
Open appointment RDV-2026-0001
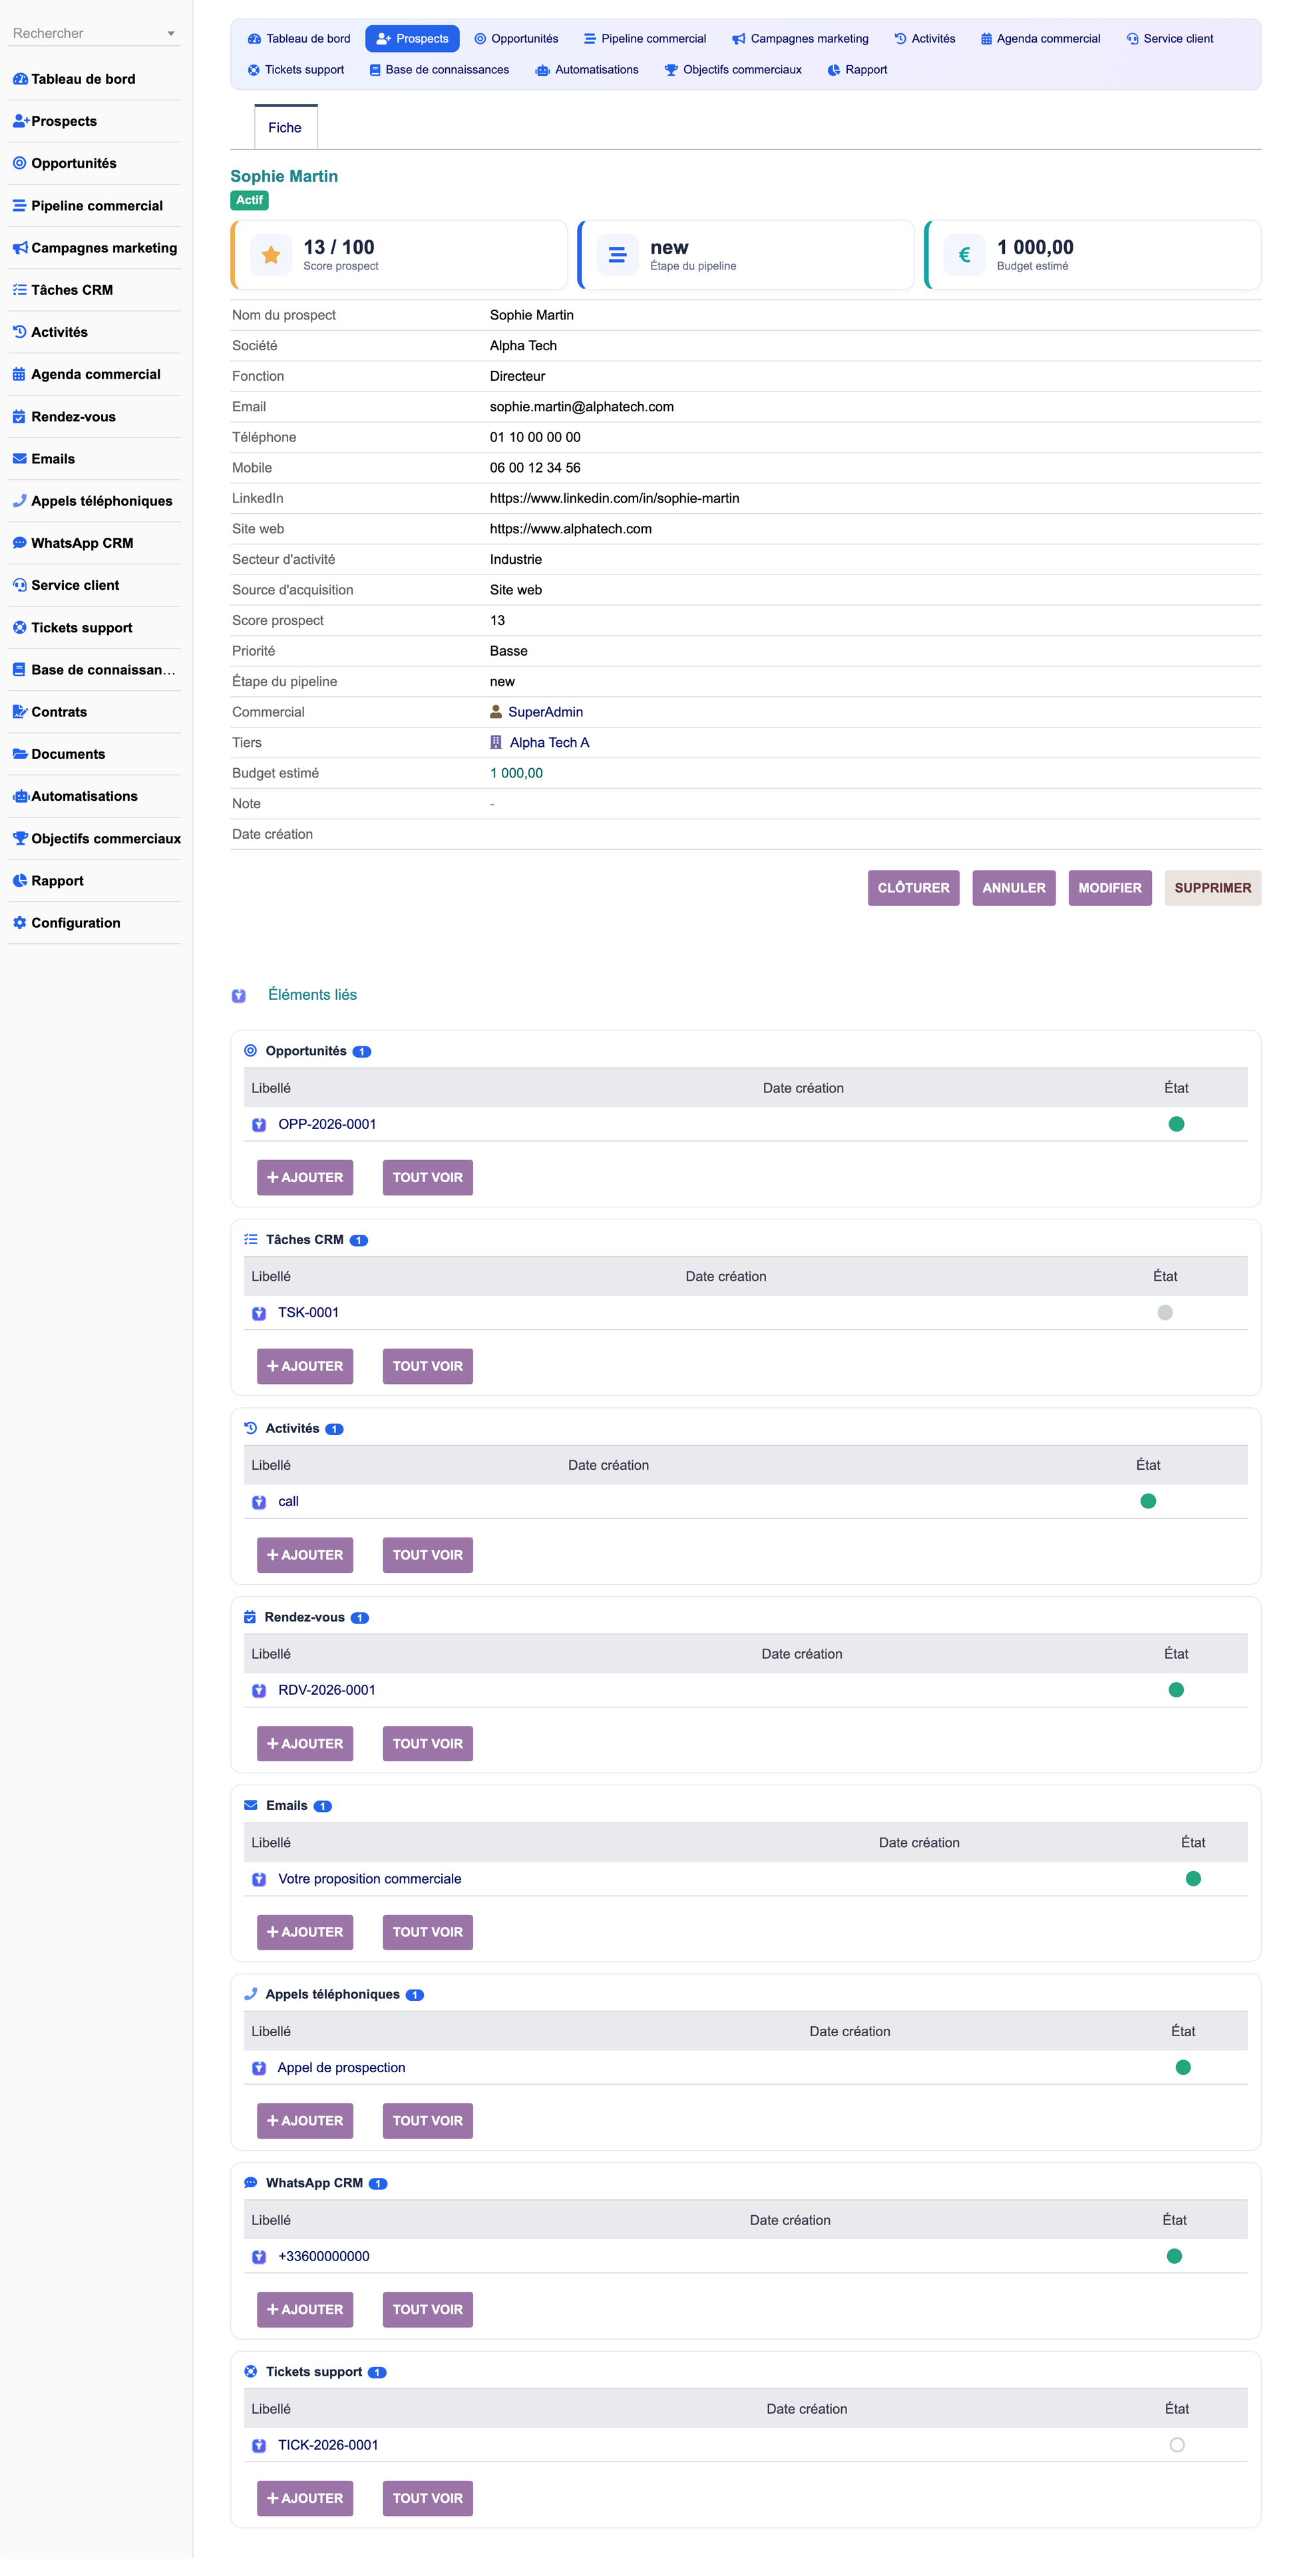[x=327, y=1690]
